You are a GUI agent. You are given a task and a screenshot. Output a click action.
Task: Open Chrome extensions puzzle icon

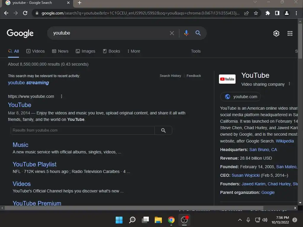[x=267, y=13]
